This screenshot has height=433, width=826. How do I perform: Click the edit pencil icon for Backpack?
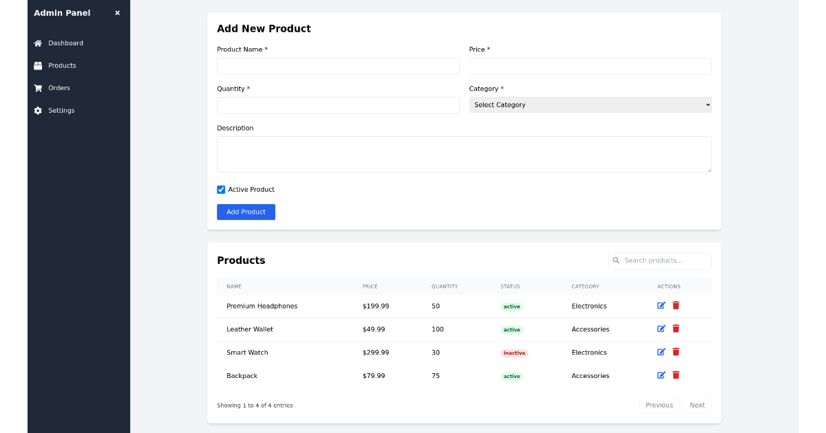(x=661, y=375)
